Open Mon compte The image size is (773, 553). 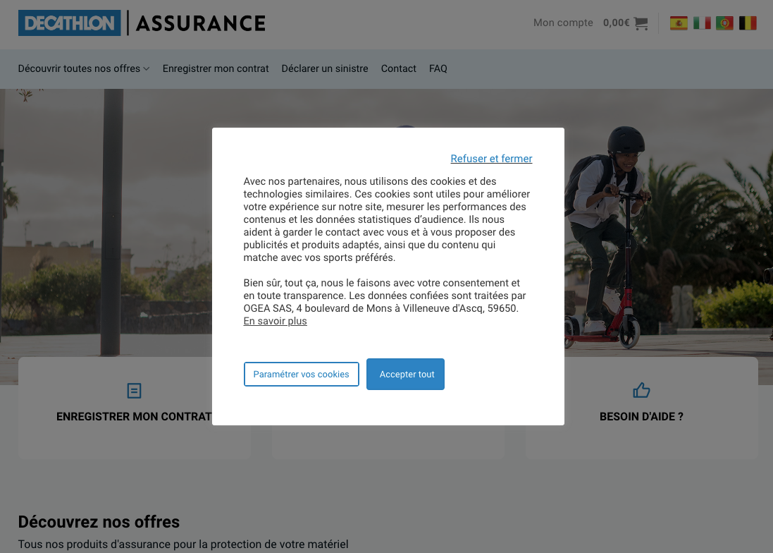(563, 23)
